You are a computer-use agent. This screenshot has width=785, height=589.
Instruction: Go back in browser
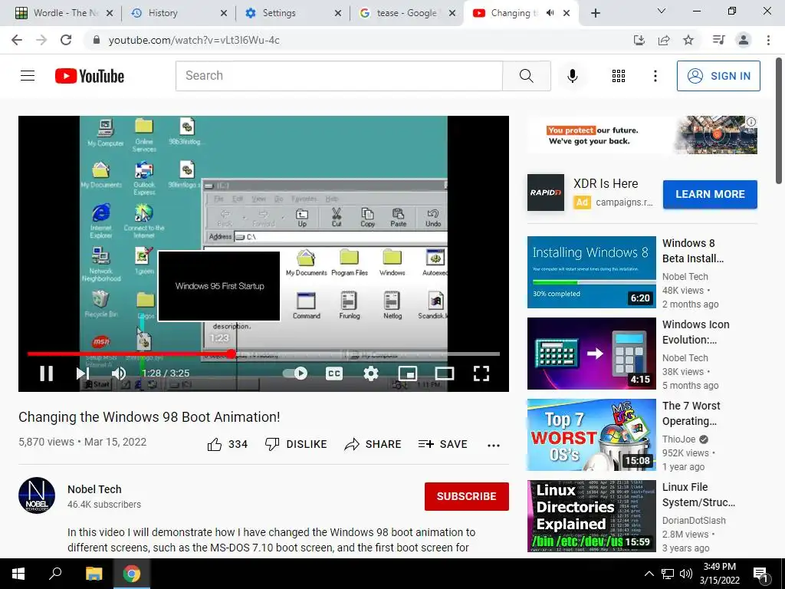[17, 40]
